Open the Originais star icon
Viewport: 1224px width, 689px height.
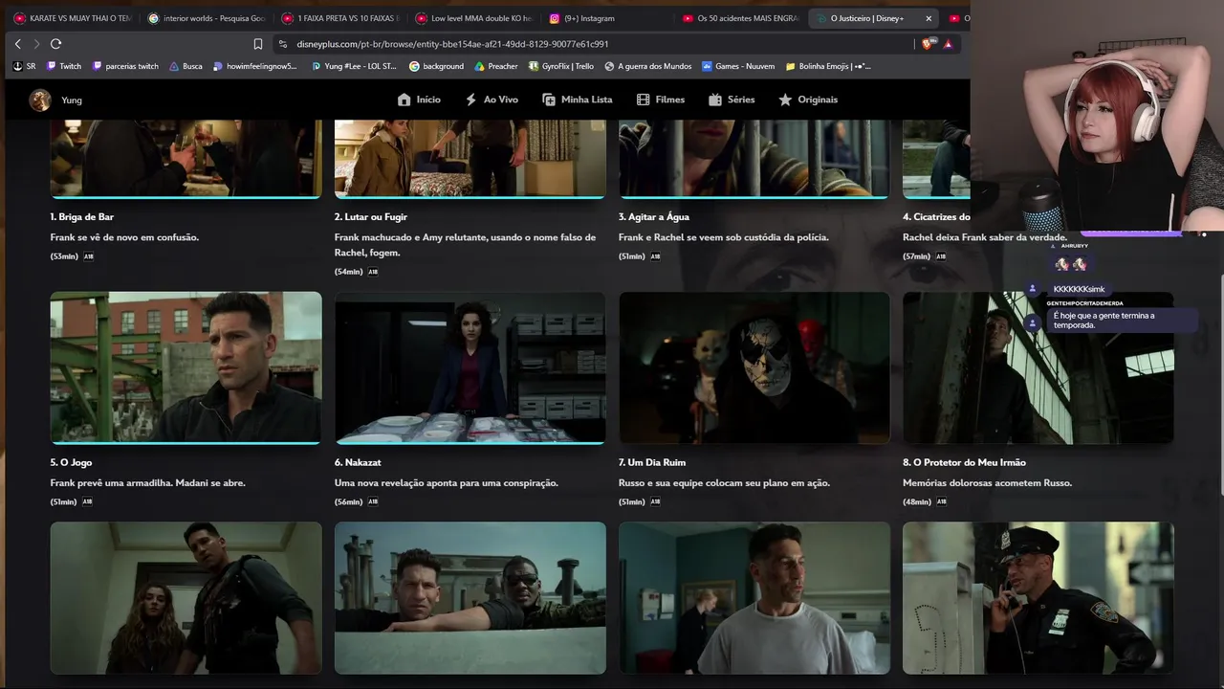(785, 100)
